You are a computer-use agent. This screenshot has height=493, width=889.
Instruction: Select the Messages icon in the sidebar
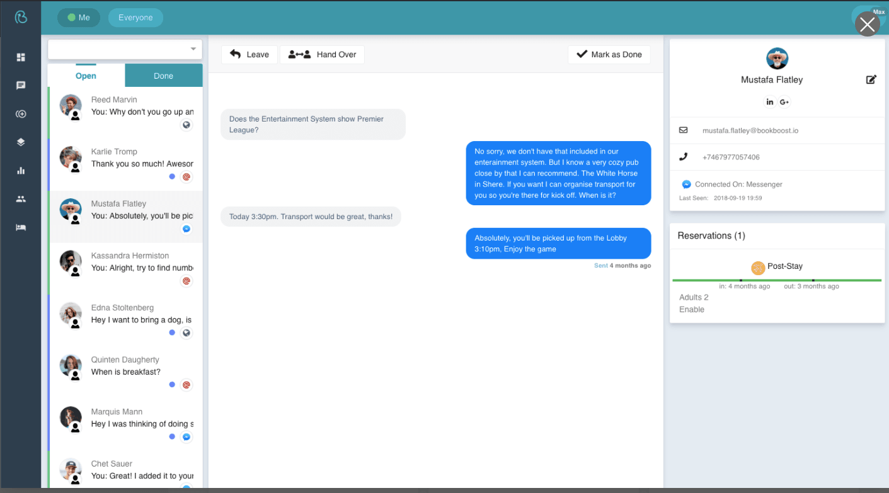[21, 85]
